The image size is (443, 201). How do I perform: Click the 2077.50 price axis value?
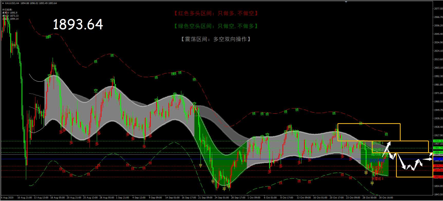pos(438,9)
